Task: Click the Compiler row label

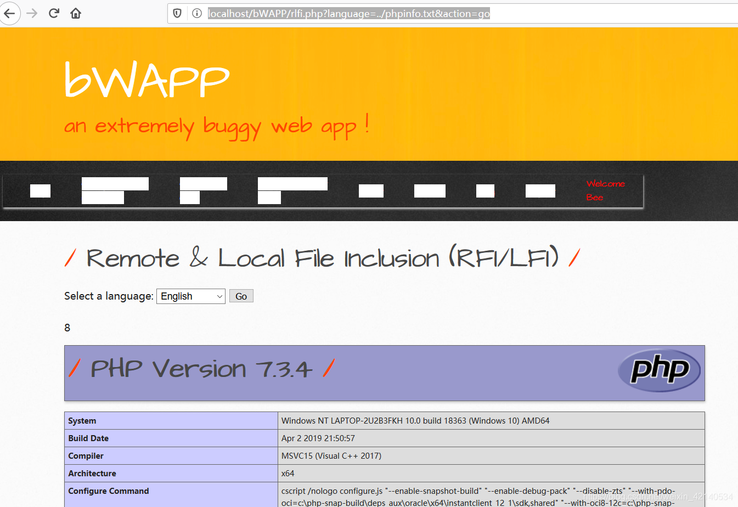Action: pos(86,456)
